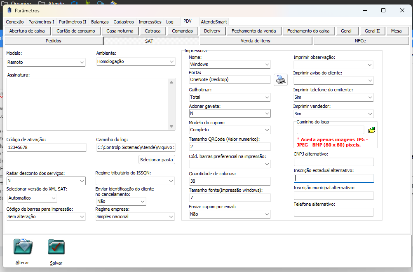413x272 pixels.
Task: Open the Acionar gaveta dropdown
Action: [230, 114]
